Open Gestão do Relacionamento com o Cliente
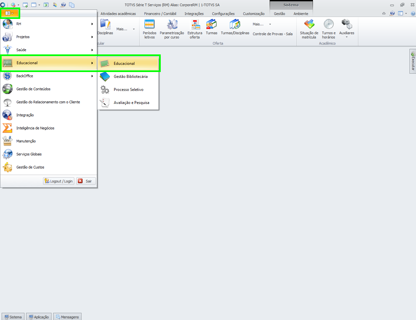Image resolution: width=416 pixels, height=320 pixels. pos(49,102)
